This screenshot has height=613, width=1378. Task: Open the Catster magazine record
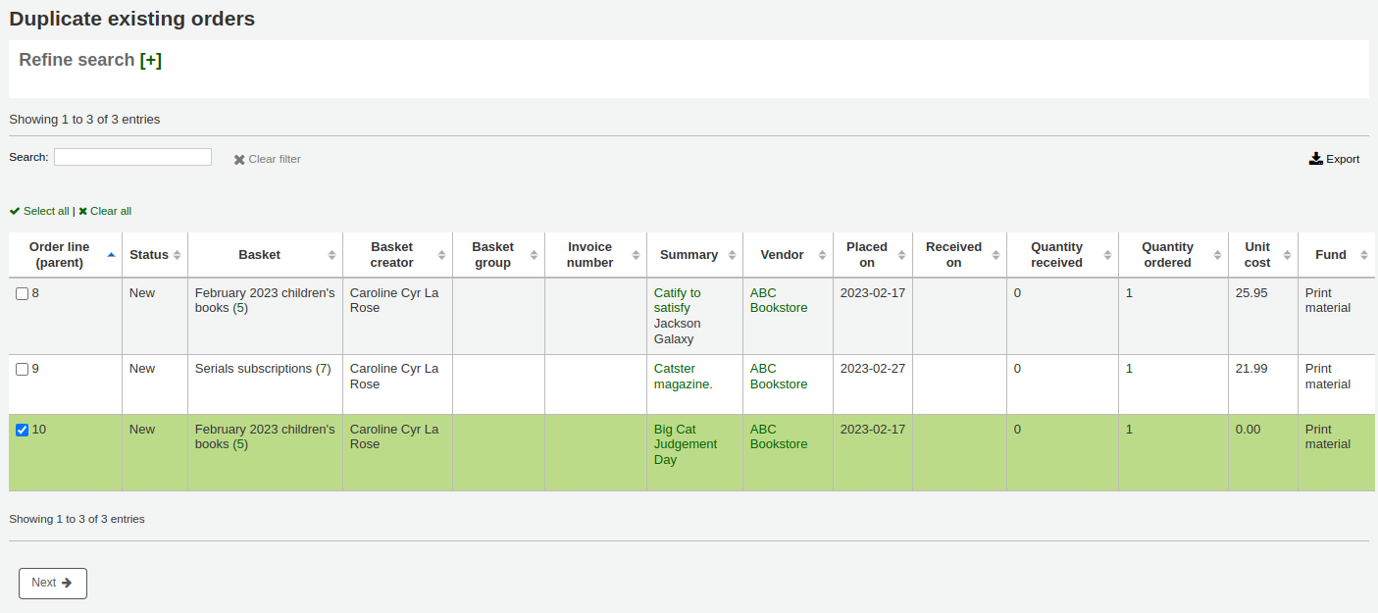pyautogui.click(x=679, y=376)
